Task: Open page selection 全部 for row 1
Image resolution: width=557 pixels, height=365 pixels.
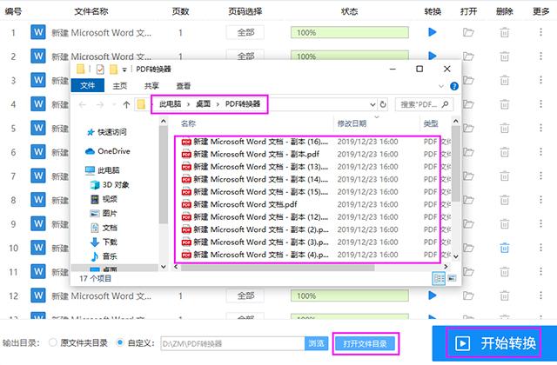Action: pos(245,33)
